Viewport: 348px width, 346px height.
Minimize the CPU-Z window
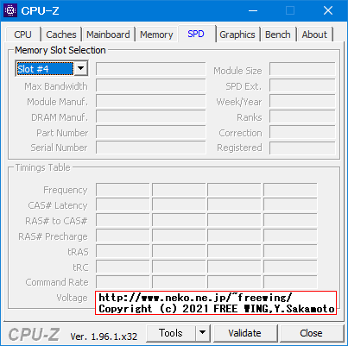tap(253, 10)
